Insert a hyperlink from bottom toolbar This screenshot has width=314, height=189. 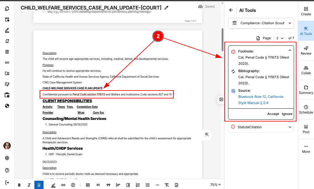63,185
